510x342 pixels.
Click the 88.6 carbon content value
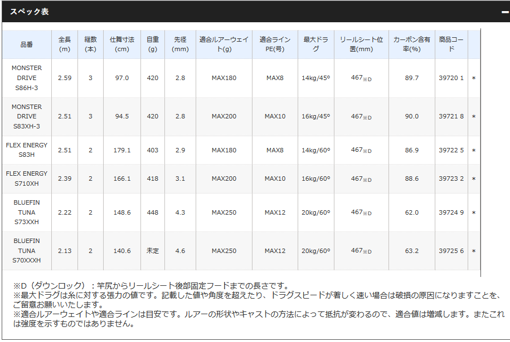pyautogui.click(x=412, y=179)
